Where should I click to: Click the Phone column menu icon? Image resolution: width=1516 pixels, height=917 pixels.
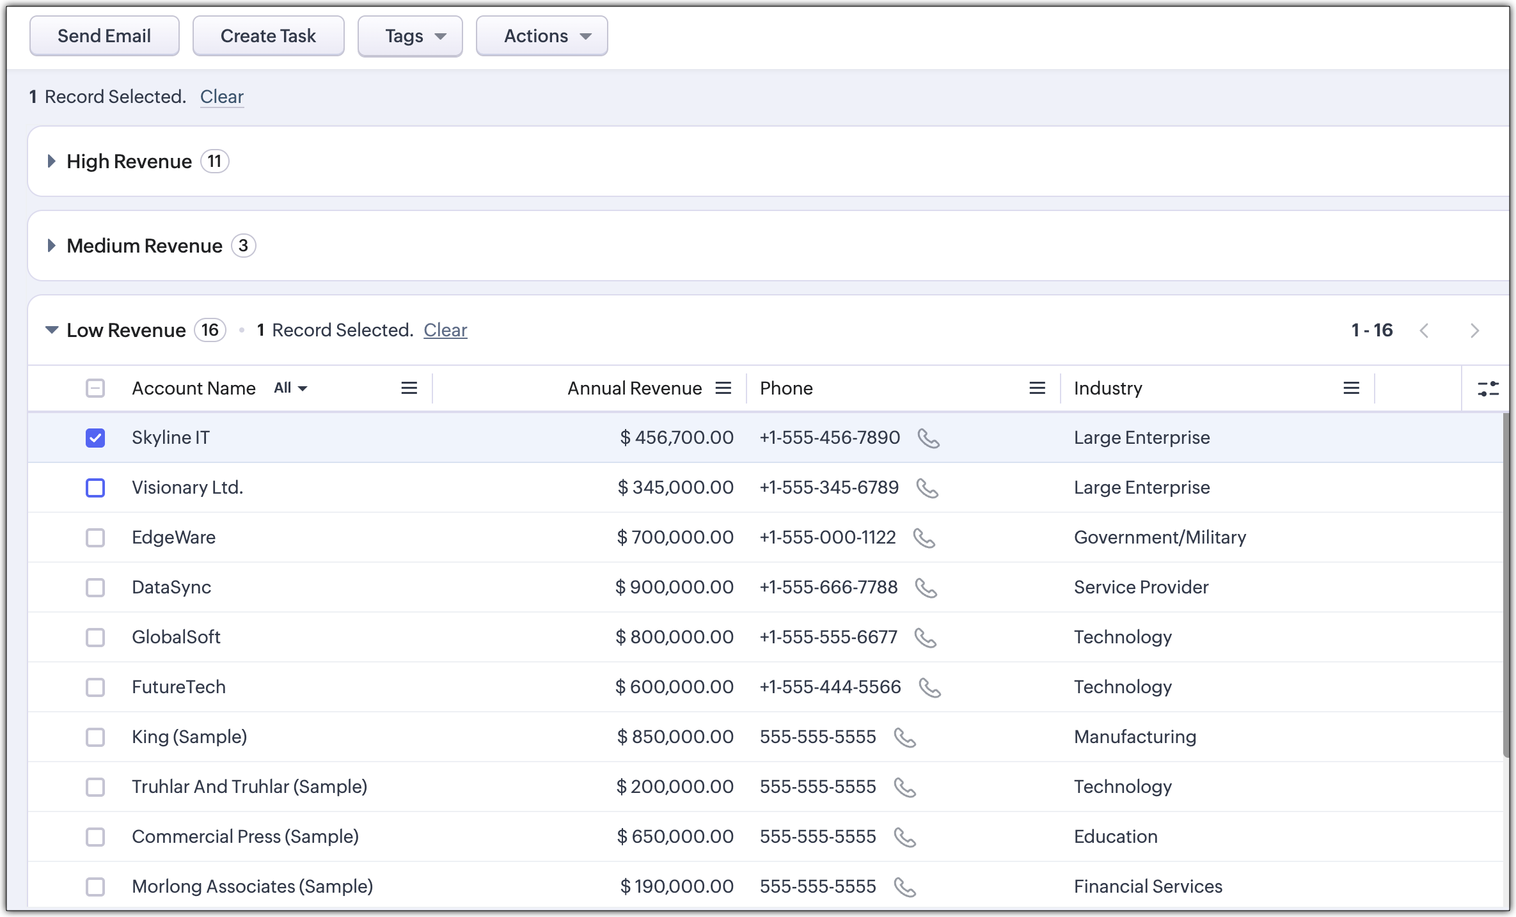coord(1037,388)
